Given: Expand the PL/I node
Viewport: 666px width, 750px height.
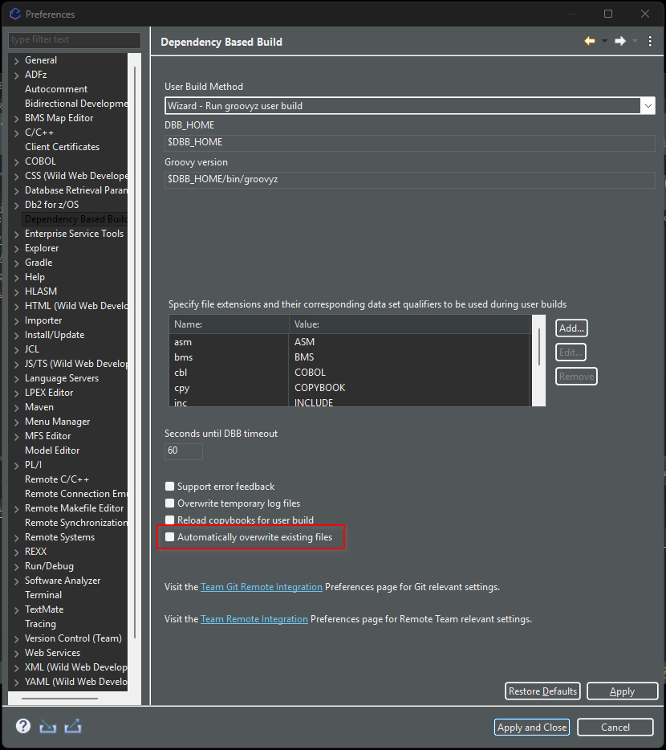Looking at the screenshot, I should [x=17, y=466].
